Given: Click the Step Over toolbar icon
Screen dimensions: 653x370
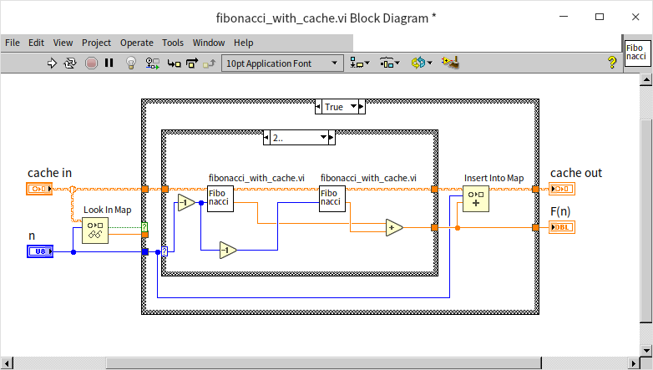Looking at the screenshot, I should coord(191,63).
